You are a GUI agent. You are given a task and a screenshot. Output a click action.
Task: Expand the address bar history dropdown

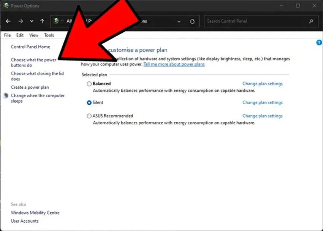coord(179,21)
